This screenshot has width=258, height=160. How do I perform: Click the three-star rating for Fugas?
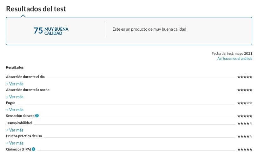(x=245, y=103)
